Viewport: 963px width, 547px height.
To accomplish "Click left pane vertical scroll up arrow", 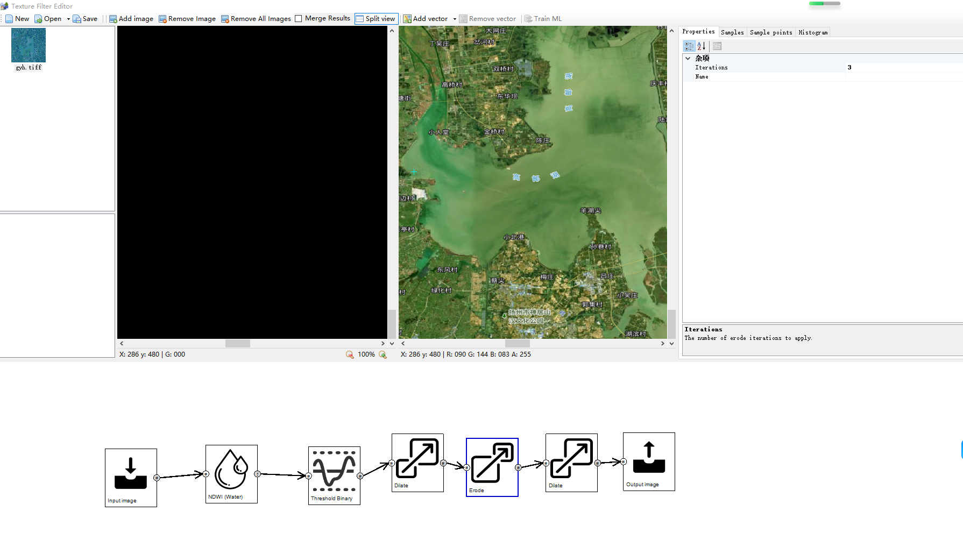I will pyautogui.click(x=392, y=31).
